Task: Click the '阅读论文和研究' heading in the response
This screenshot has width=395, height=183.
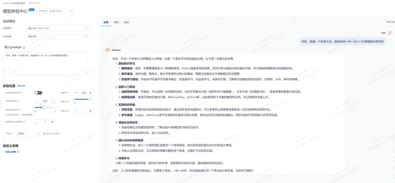Action: coord(128,122)
